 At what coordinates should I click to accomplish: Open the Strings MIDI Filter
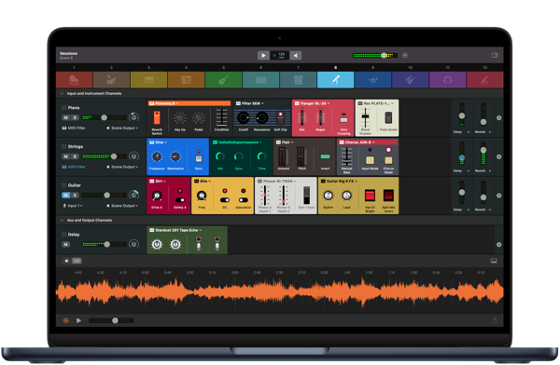pos(74,167)
